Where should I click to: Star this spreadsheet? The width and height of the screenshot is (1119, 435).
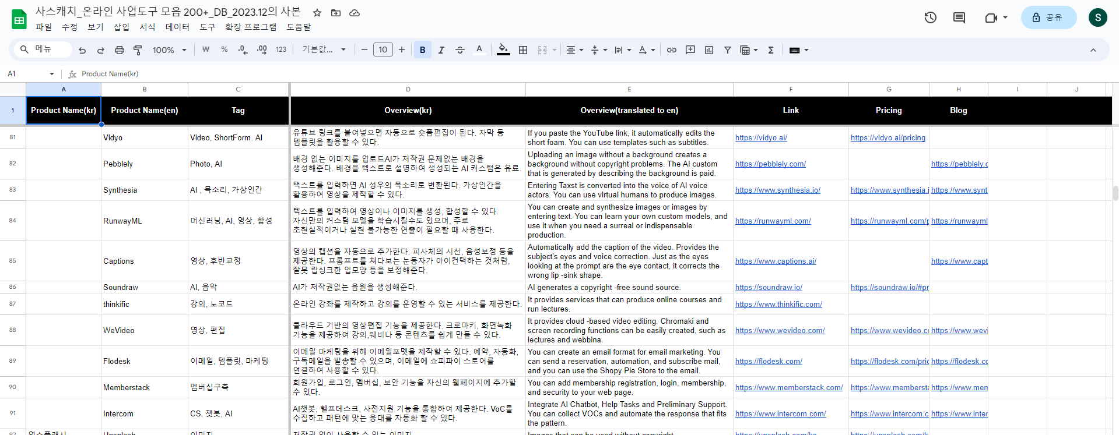[x=317, y=13]
